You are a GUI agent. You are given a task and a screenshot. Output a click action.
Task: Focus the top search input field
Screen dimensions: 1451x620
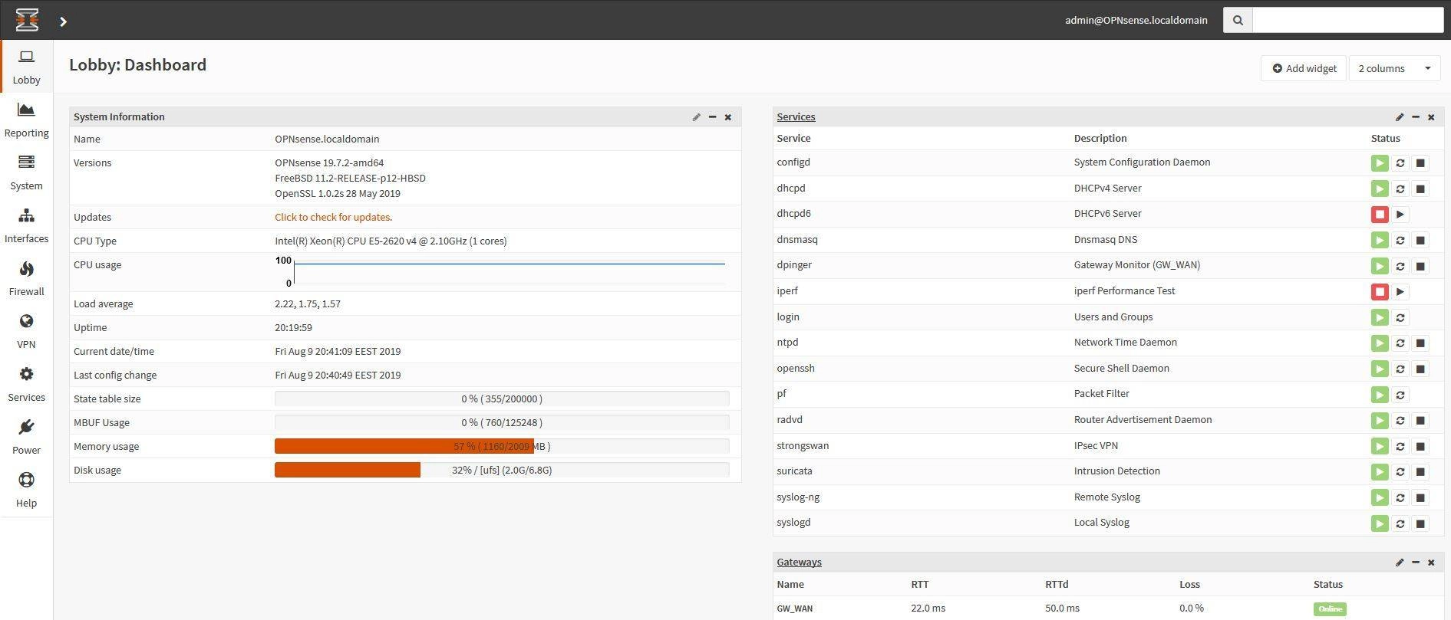(1347, 20)
